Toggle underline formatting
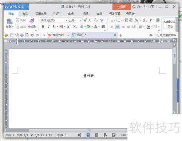182x141 pixels. pyautogui.click(x=54, y=26)
